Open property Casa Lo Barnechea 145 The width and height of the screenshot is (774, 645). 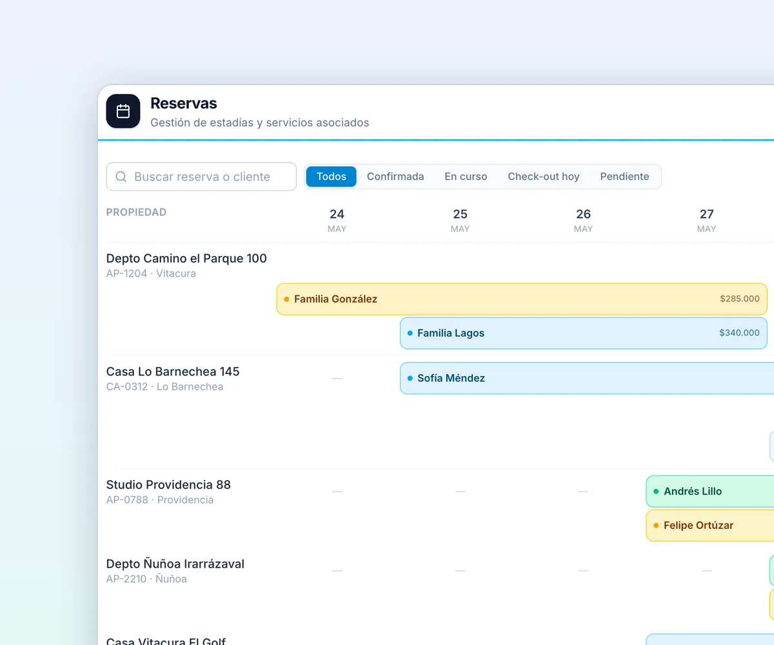point(173,372)
